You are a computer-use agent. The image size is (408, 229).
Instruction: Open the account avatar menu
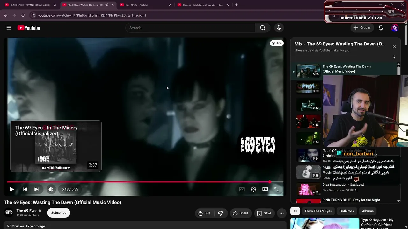pyautogui.click(x=395, y=28)
